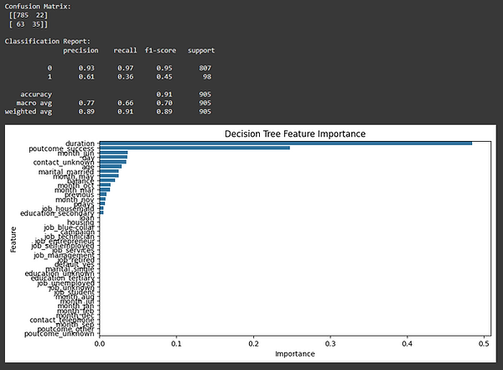
Task: Select recall value 0.36 for class 1
Action: pyautogui.click(x=126, y=76)
